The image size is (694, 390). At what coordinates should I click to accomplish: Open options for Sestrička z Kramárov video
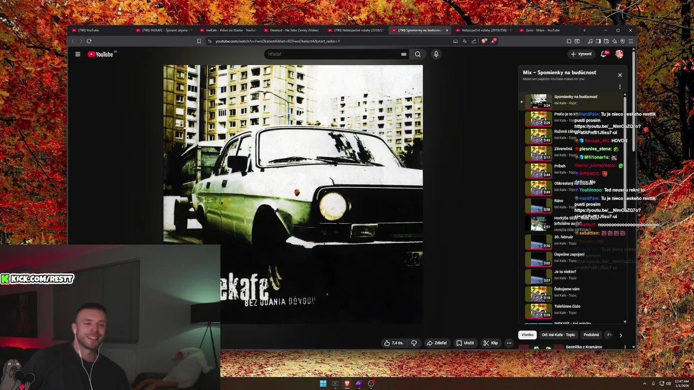pyautogui.click(x=625, y=347)
